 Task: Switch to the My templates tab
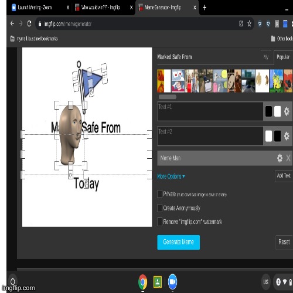(266, 57)
